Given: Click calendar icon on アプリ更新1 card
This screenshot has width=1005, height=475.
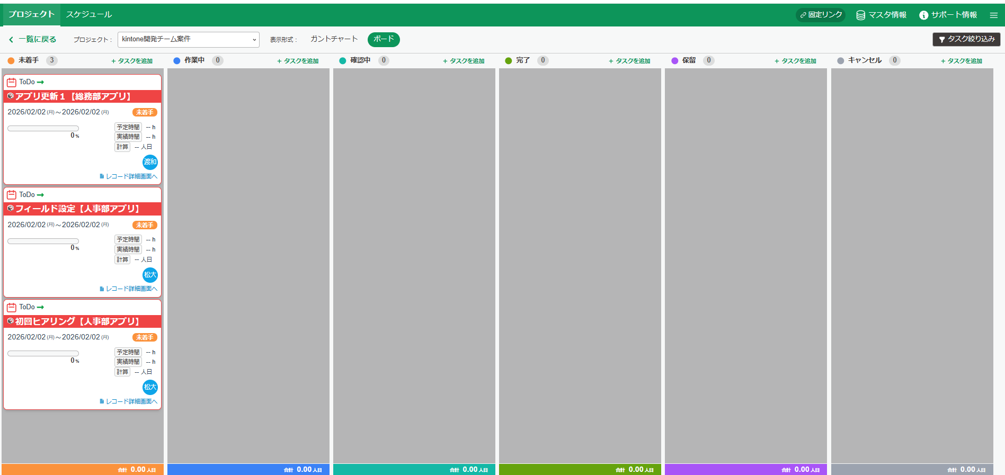Looking at the screenshot, I should 12,82.
